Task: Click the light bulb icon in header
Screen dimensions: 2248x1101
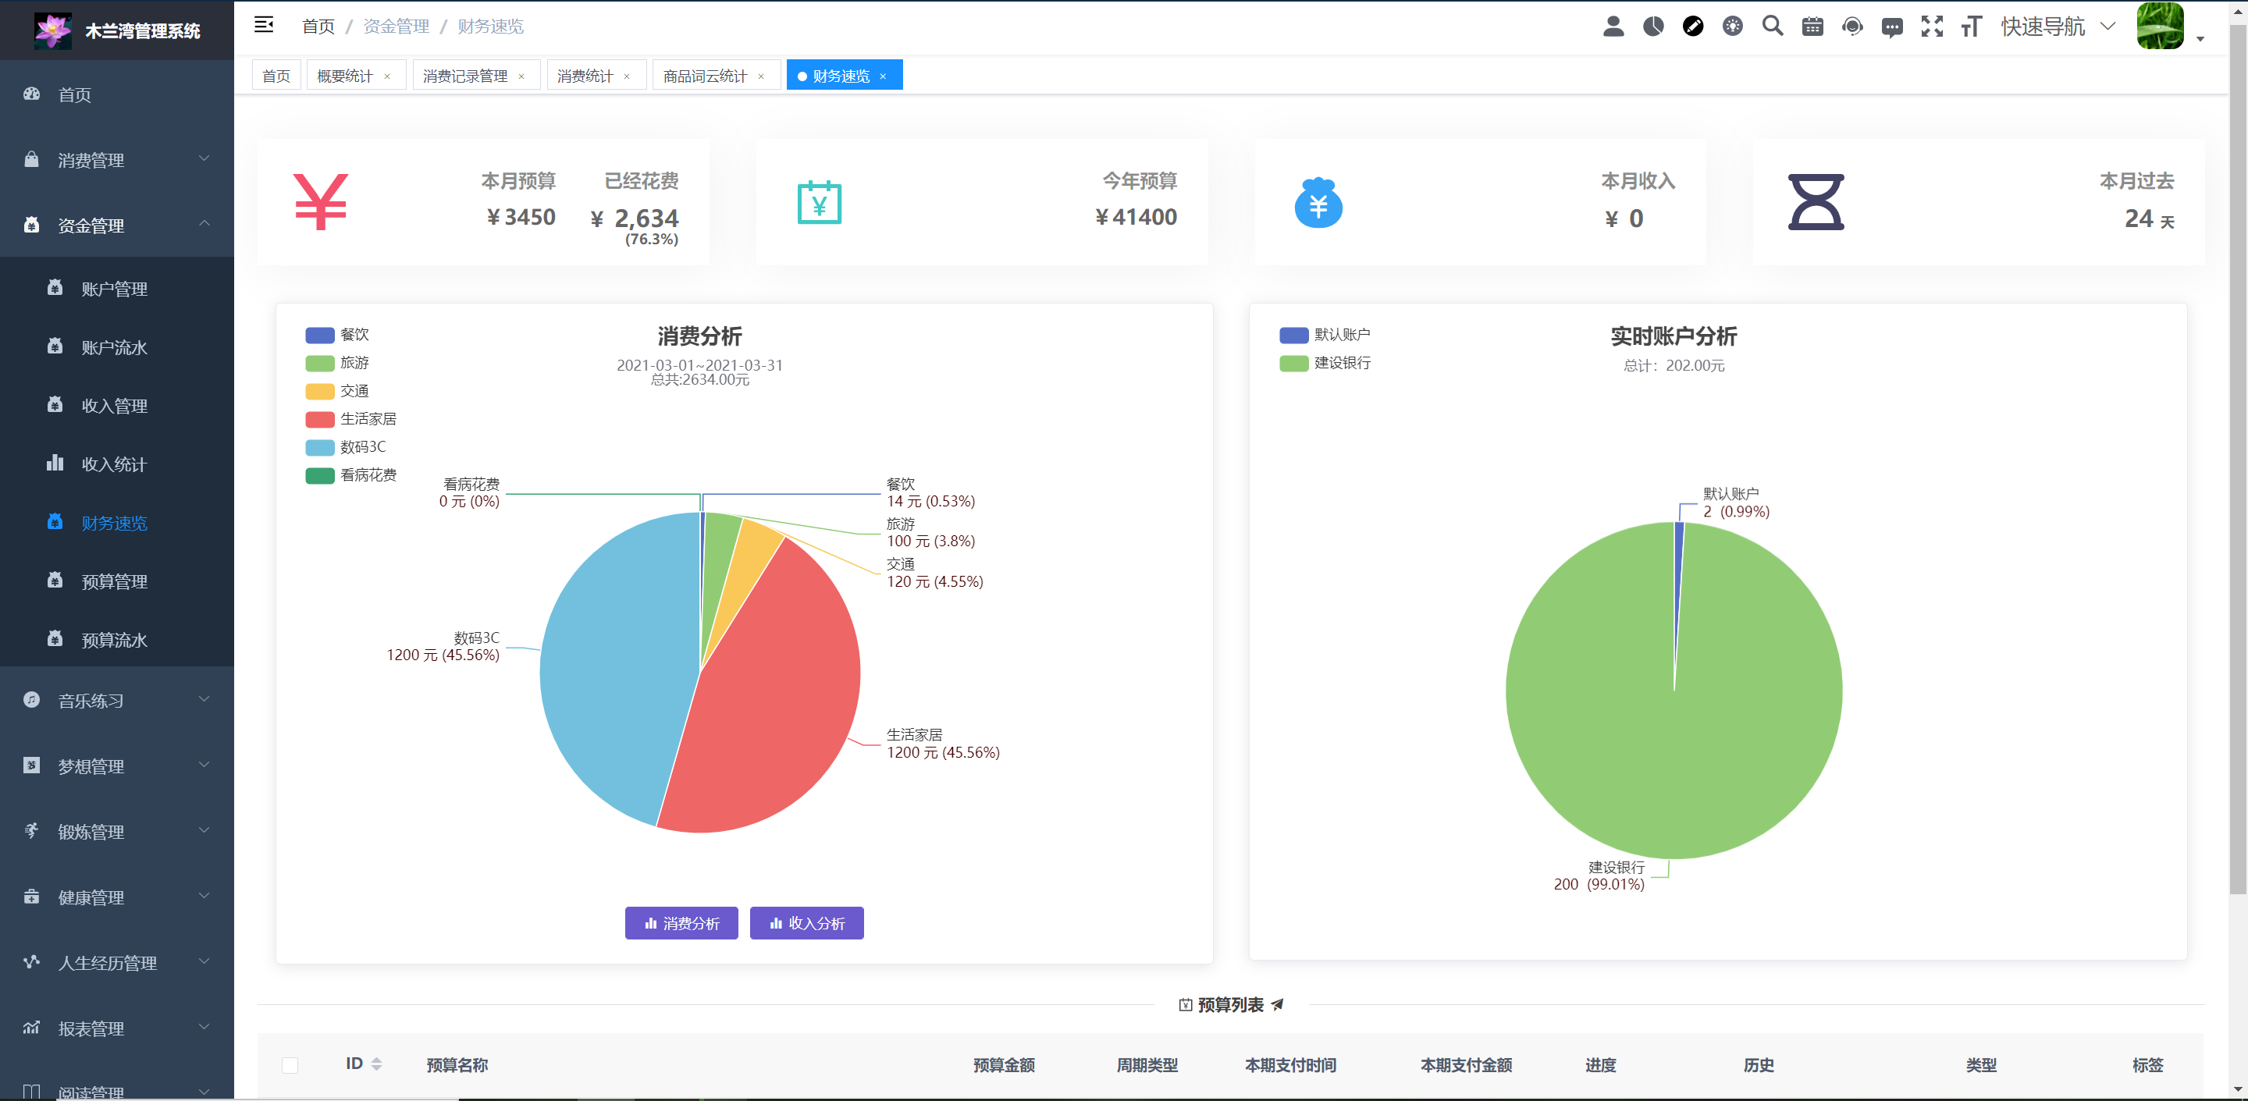Action: pyautogui.click(x=1733, y=27)
